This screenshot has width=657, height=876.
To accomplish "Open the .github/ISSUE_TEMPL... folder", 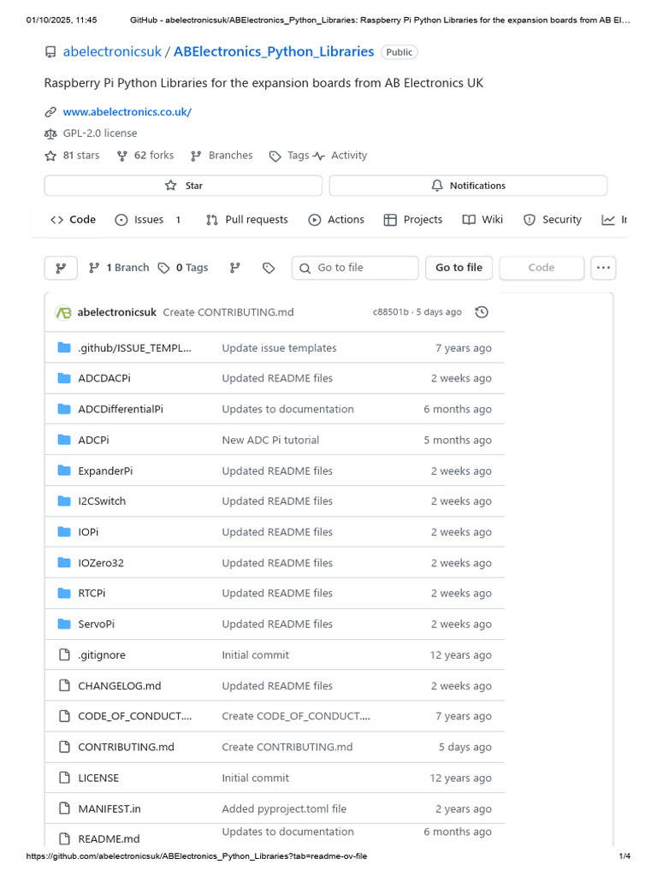I will pos(134,348).
